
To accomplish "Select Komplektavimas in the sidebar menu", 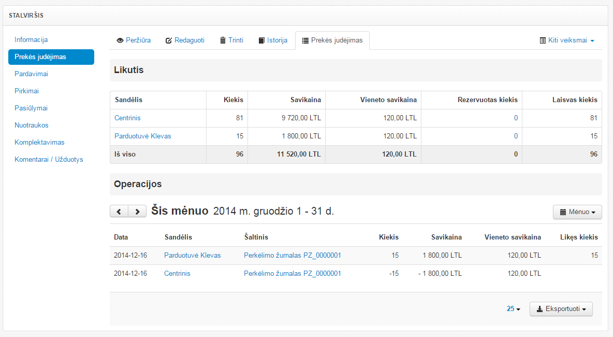I will [39, 143].
